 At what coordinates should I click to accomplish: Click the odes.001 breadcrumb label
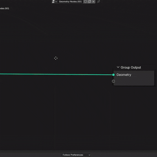(x=5, y=9)
